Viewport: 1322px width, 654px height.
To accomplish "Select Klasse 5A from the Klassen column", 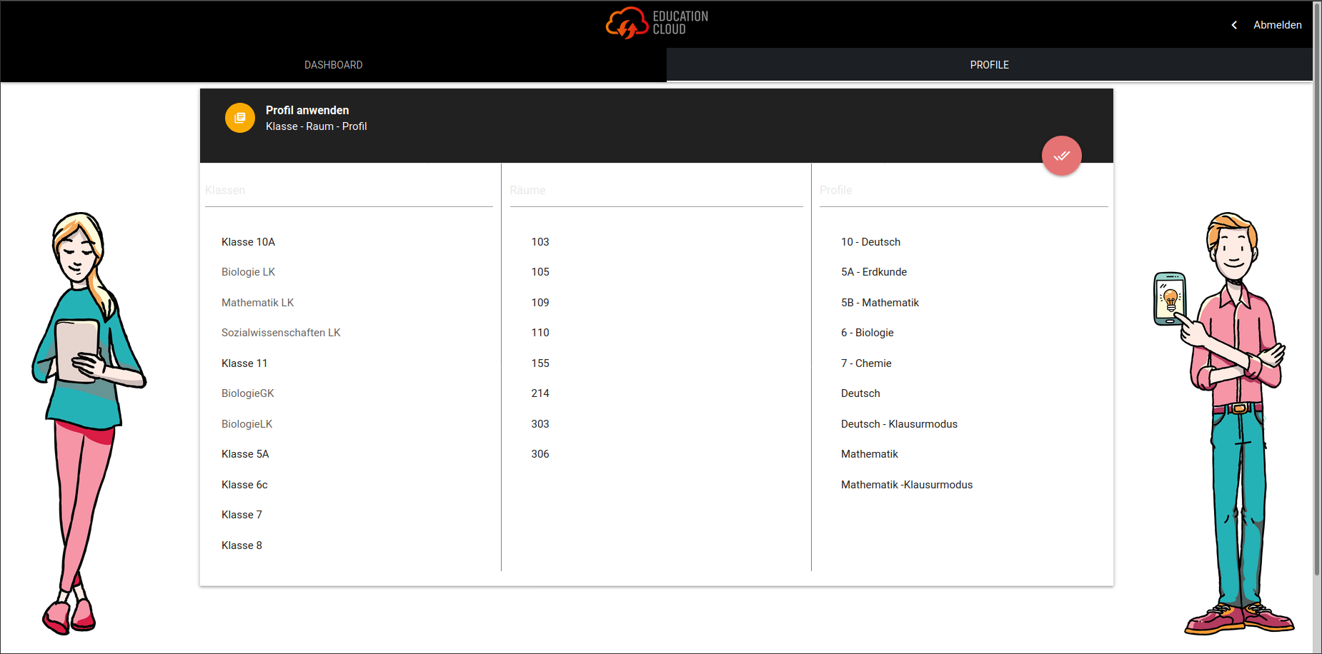I will point(245,453).
